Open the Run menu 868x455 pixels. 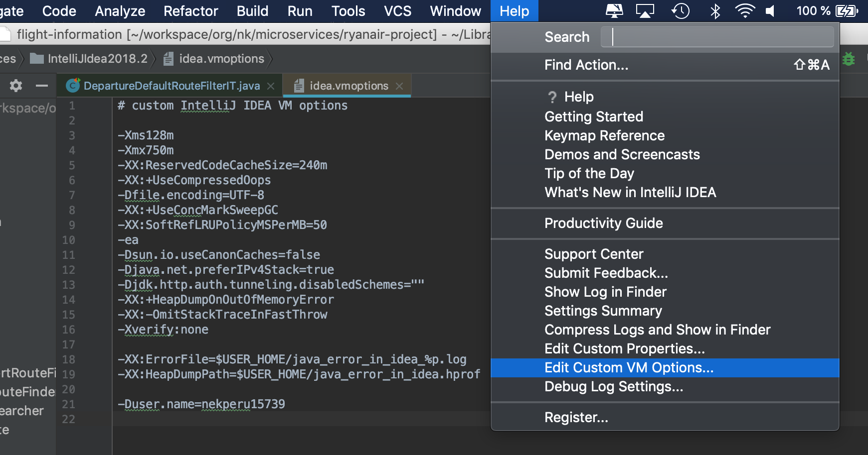tap(300, 11)
